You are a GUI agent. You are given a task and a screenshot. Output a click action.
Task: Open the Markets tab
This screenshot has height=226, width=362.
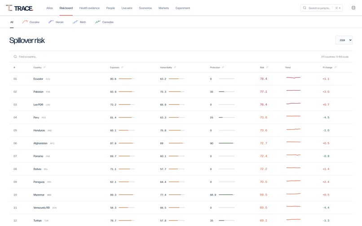click(163, 8)
